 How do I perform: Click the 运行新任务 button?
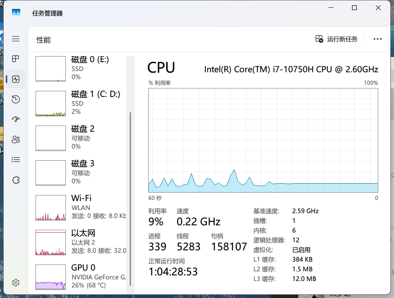click(x=337, y=39)
